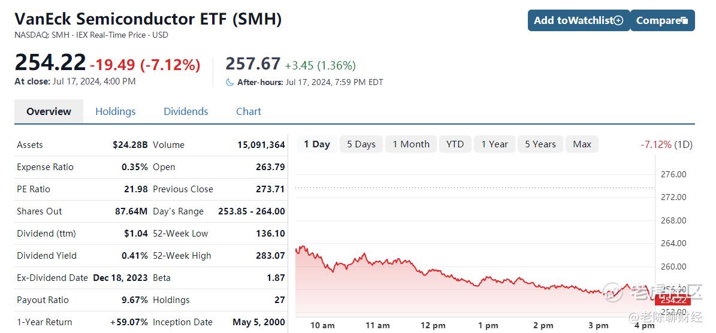
Task: Click the red price line near 11 am
Action: tap(377, 262)
